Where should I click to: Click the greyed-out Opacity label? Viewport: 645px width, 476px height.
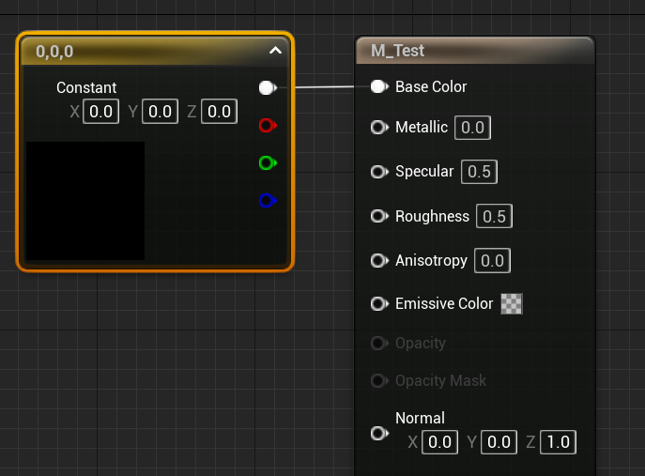pyautogui.click(x=421, y=343)
